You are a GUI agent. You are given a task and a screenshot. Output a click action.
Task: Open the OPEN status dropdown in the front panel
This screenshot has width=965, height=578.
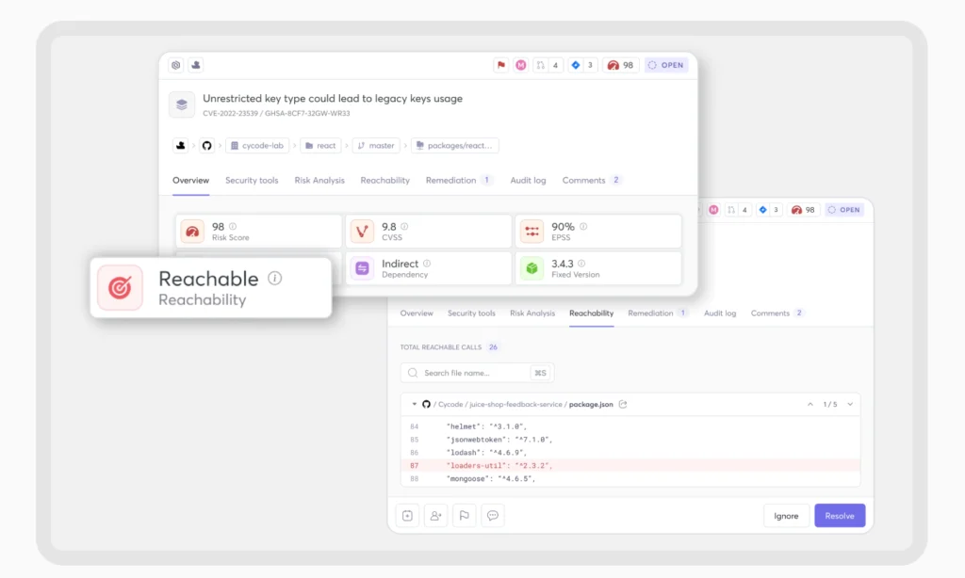coord(666,65)
